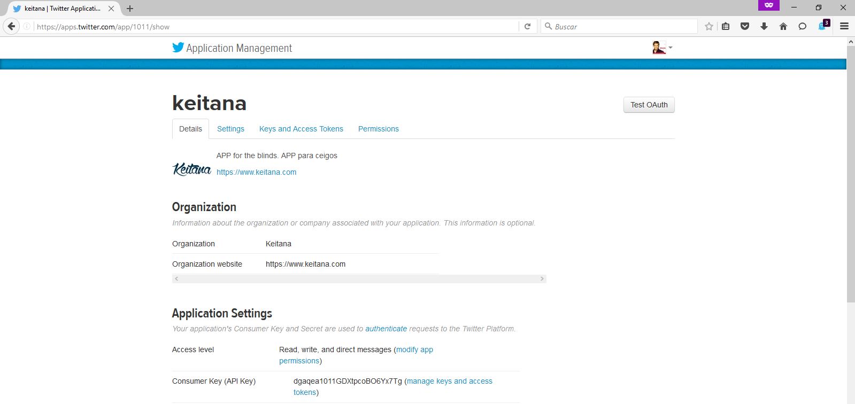Select the Details tab

190,129
